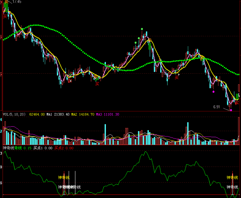Click the red 买点2 0.00 readout
Viewport: 241px width, 198px height.
[x=64, y=148]
